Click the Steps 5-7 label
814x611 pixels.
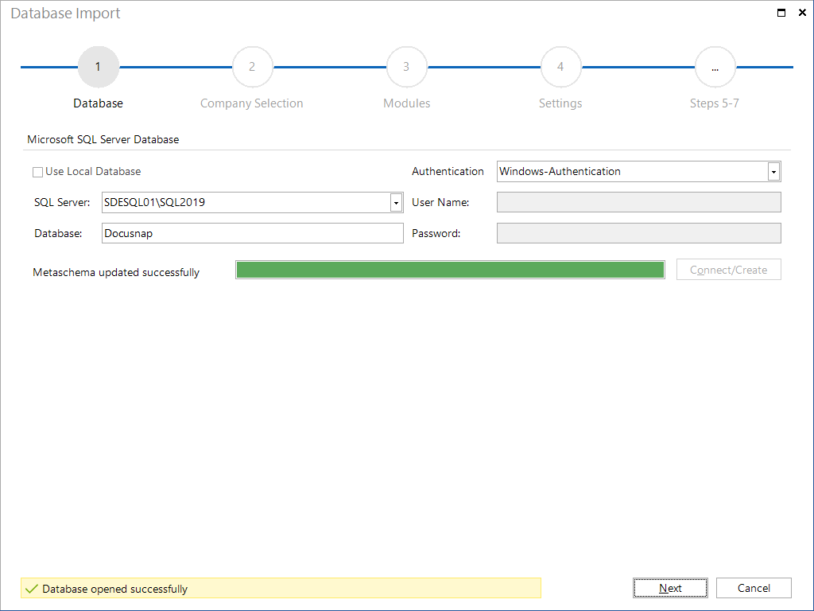[715, 103]
